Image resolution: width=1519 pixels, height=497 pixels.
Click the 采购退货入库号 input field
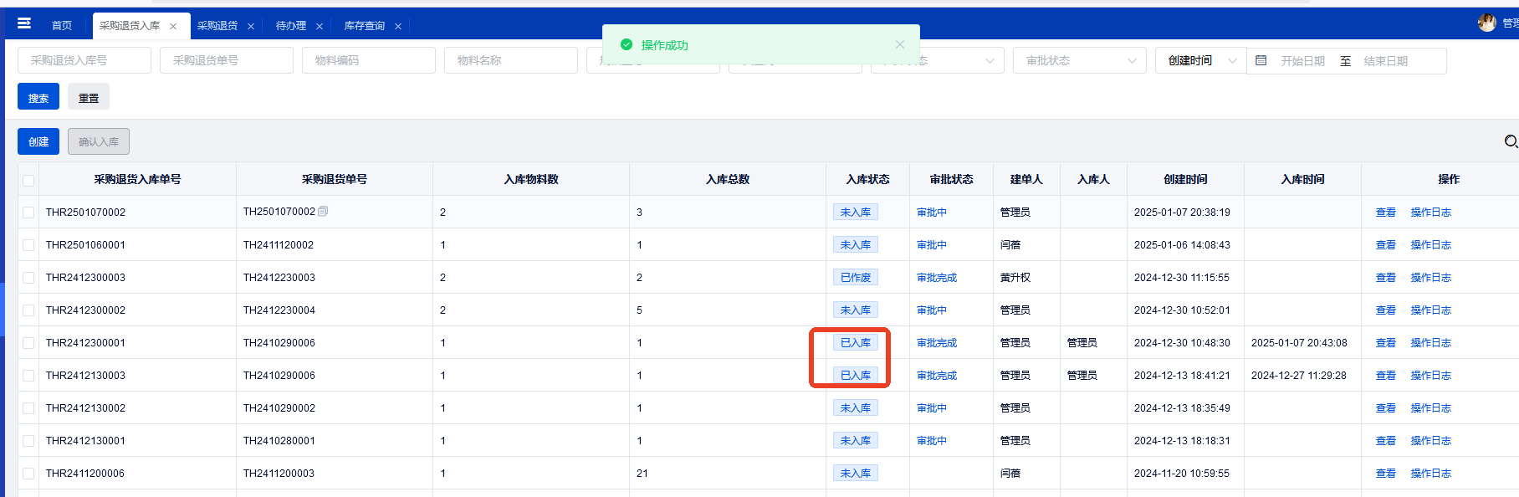[84, 60]
